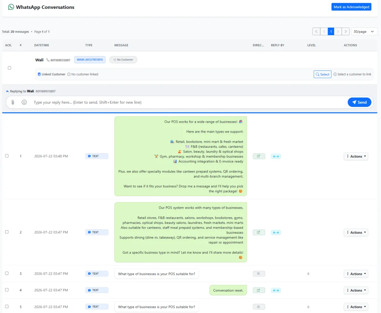Go to the first page double-chevron
Screen dimensions: 381x313
(x=316, y=31)
